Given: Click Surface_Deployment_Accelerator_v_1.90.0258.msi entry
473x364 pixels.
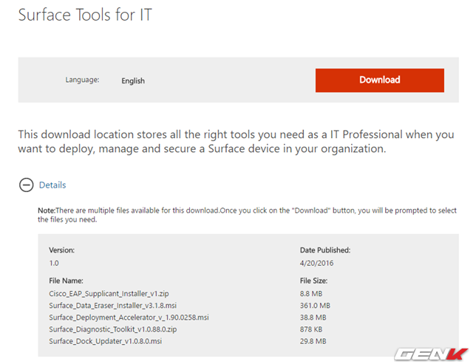Looking at the screenshot, I should [x=129, y=317].
